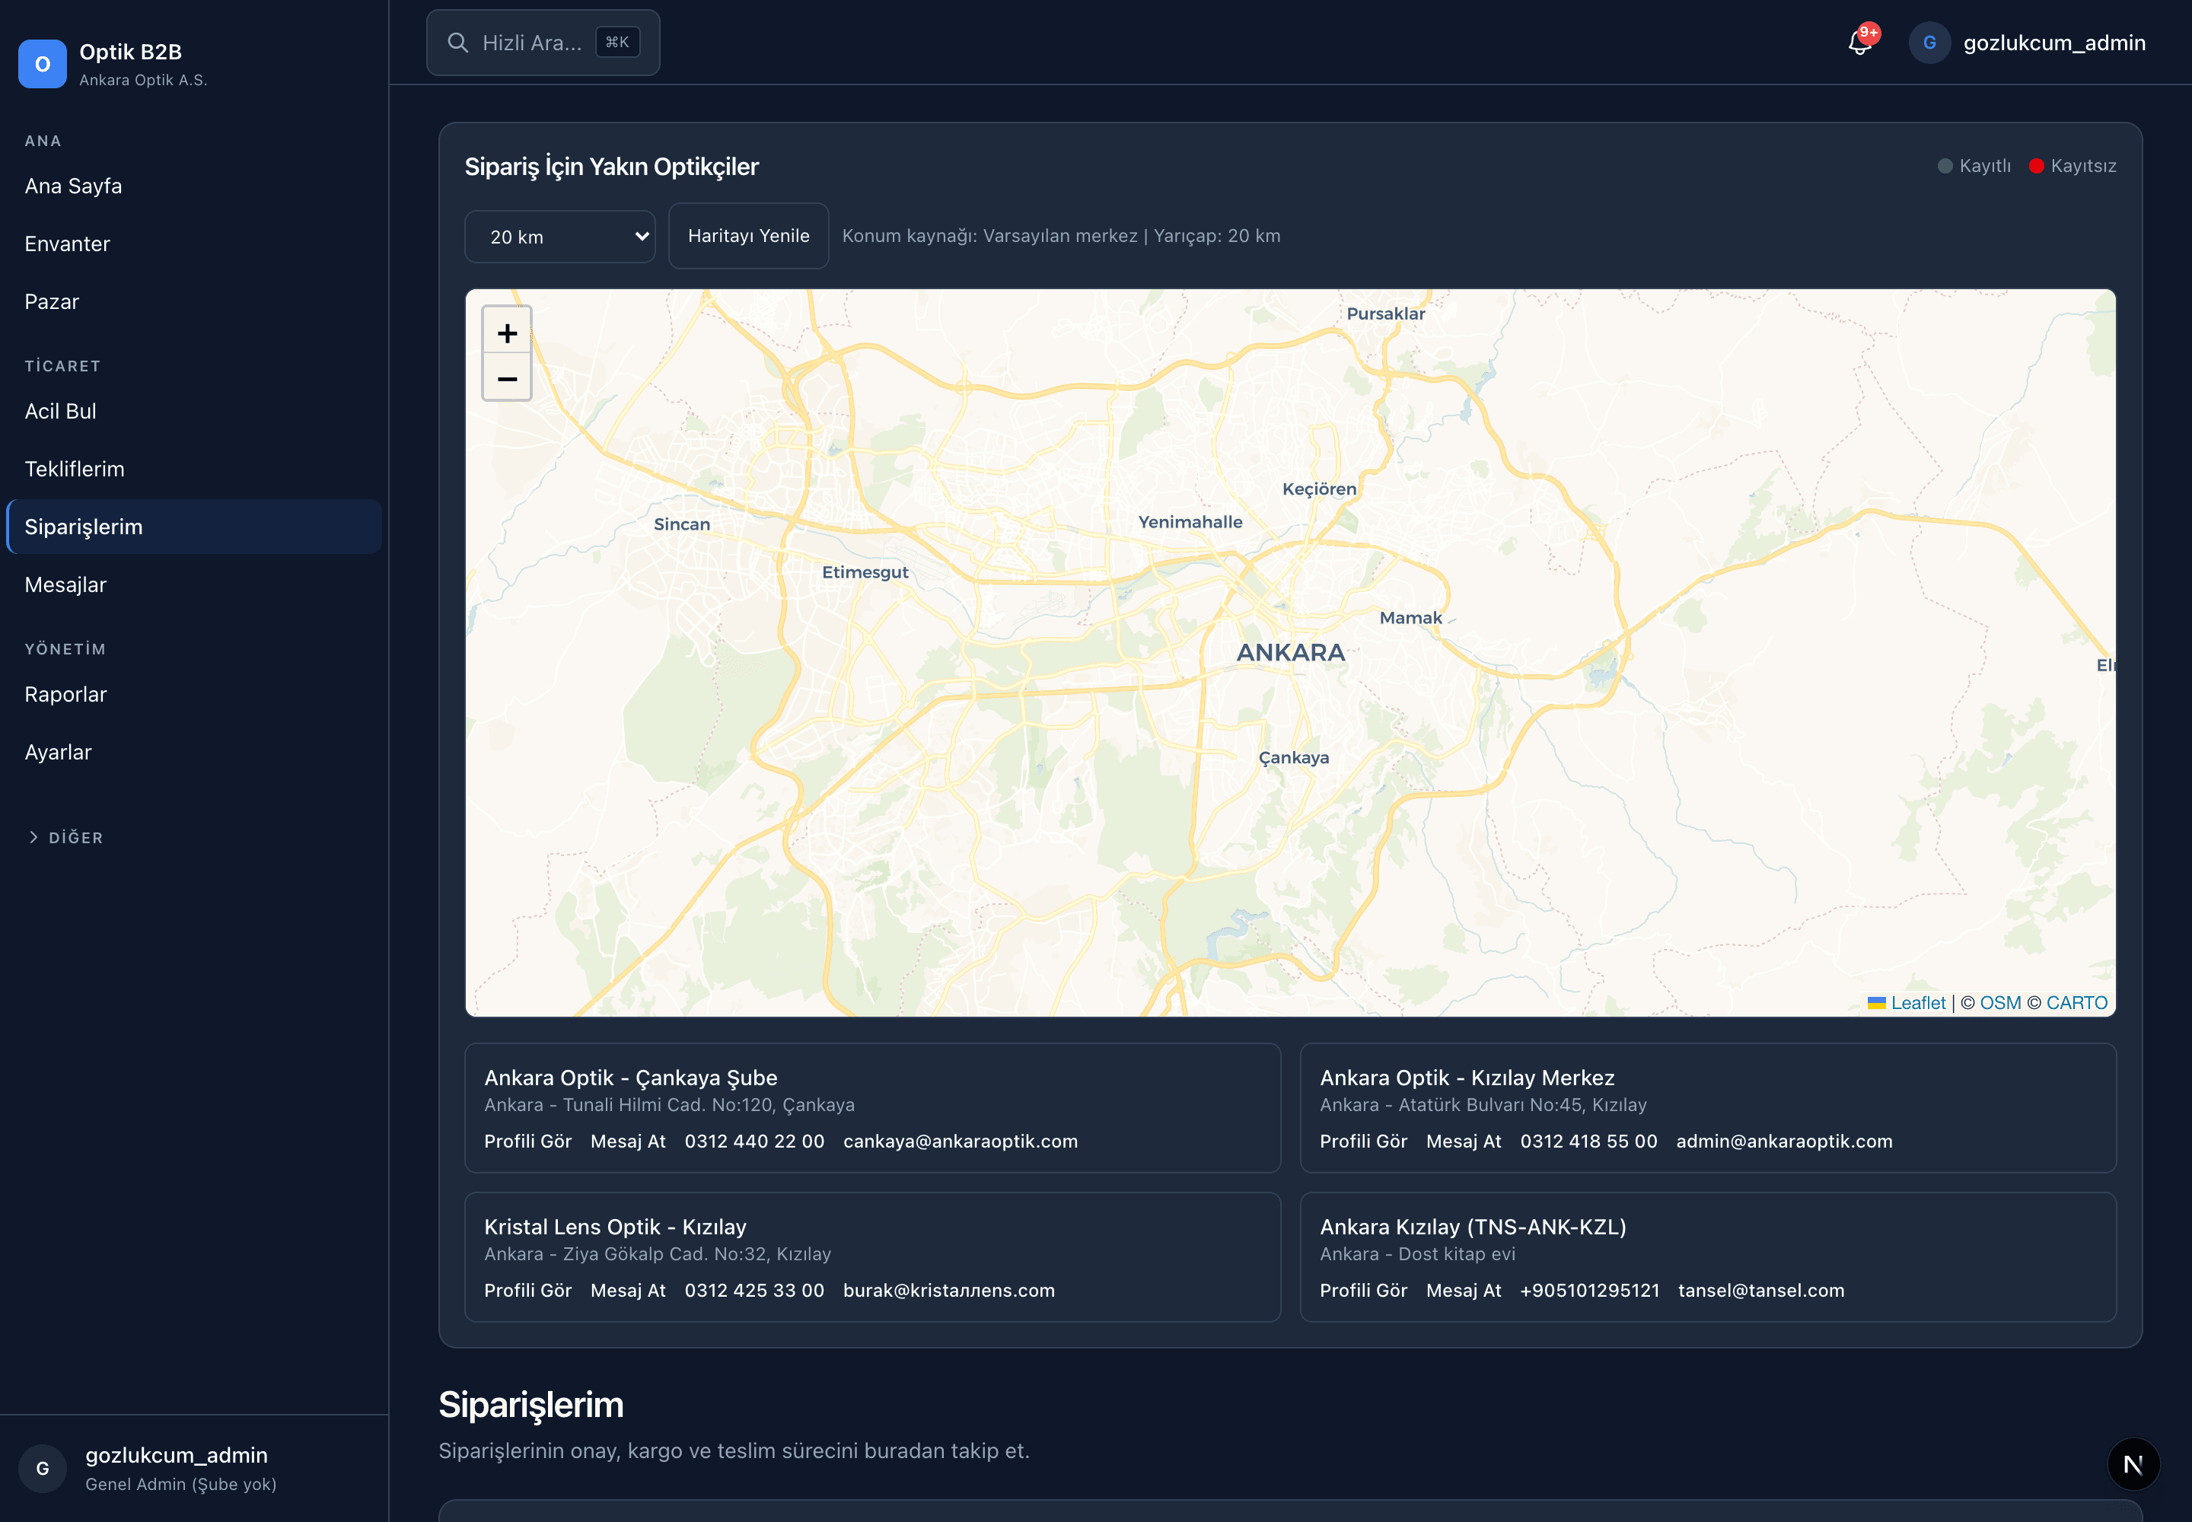Screen dimensions: 2192x1522
Task: Click the gozlukcum_admin name in header
Action: [2053, 43]
